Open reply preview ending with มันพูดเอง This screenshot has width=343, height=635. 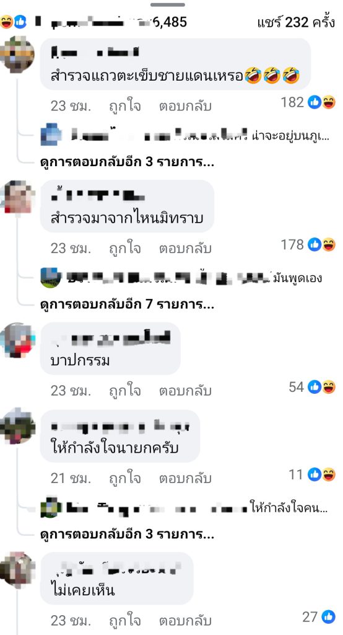[x=181, y=278]
